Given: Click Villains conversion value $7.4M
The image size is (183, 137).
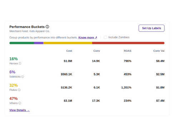Looking at the screenshot, I should (160, 101).
